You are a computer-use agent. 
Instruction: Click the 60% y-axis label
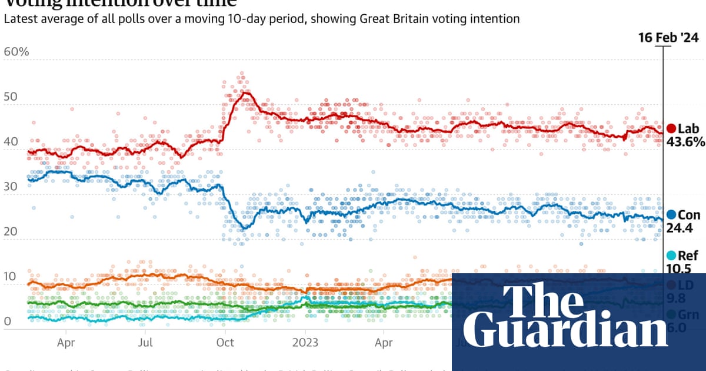click(x=16, y=52)
